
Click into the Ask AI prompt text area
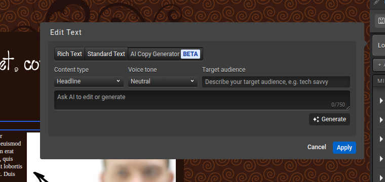tap(202, 100)
